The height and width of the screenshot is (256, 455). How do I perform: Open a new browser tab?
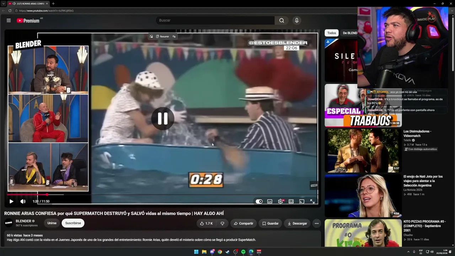[53, 4]
